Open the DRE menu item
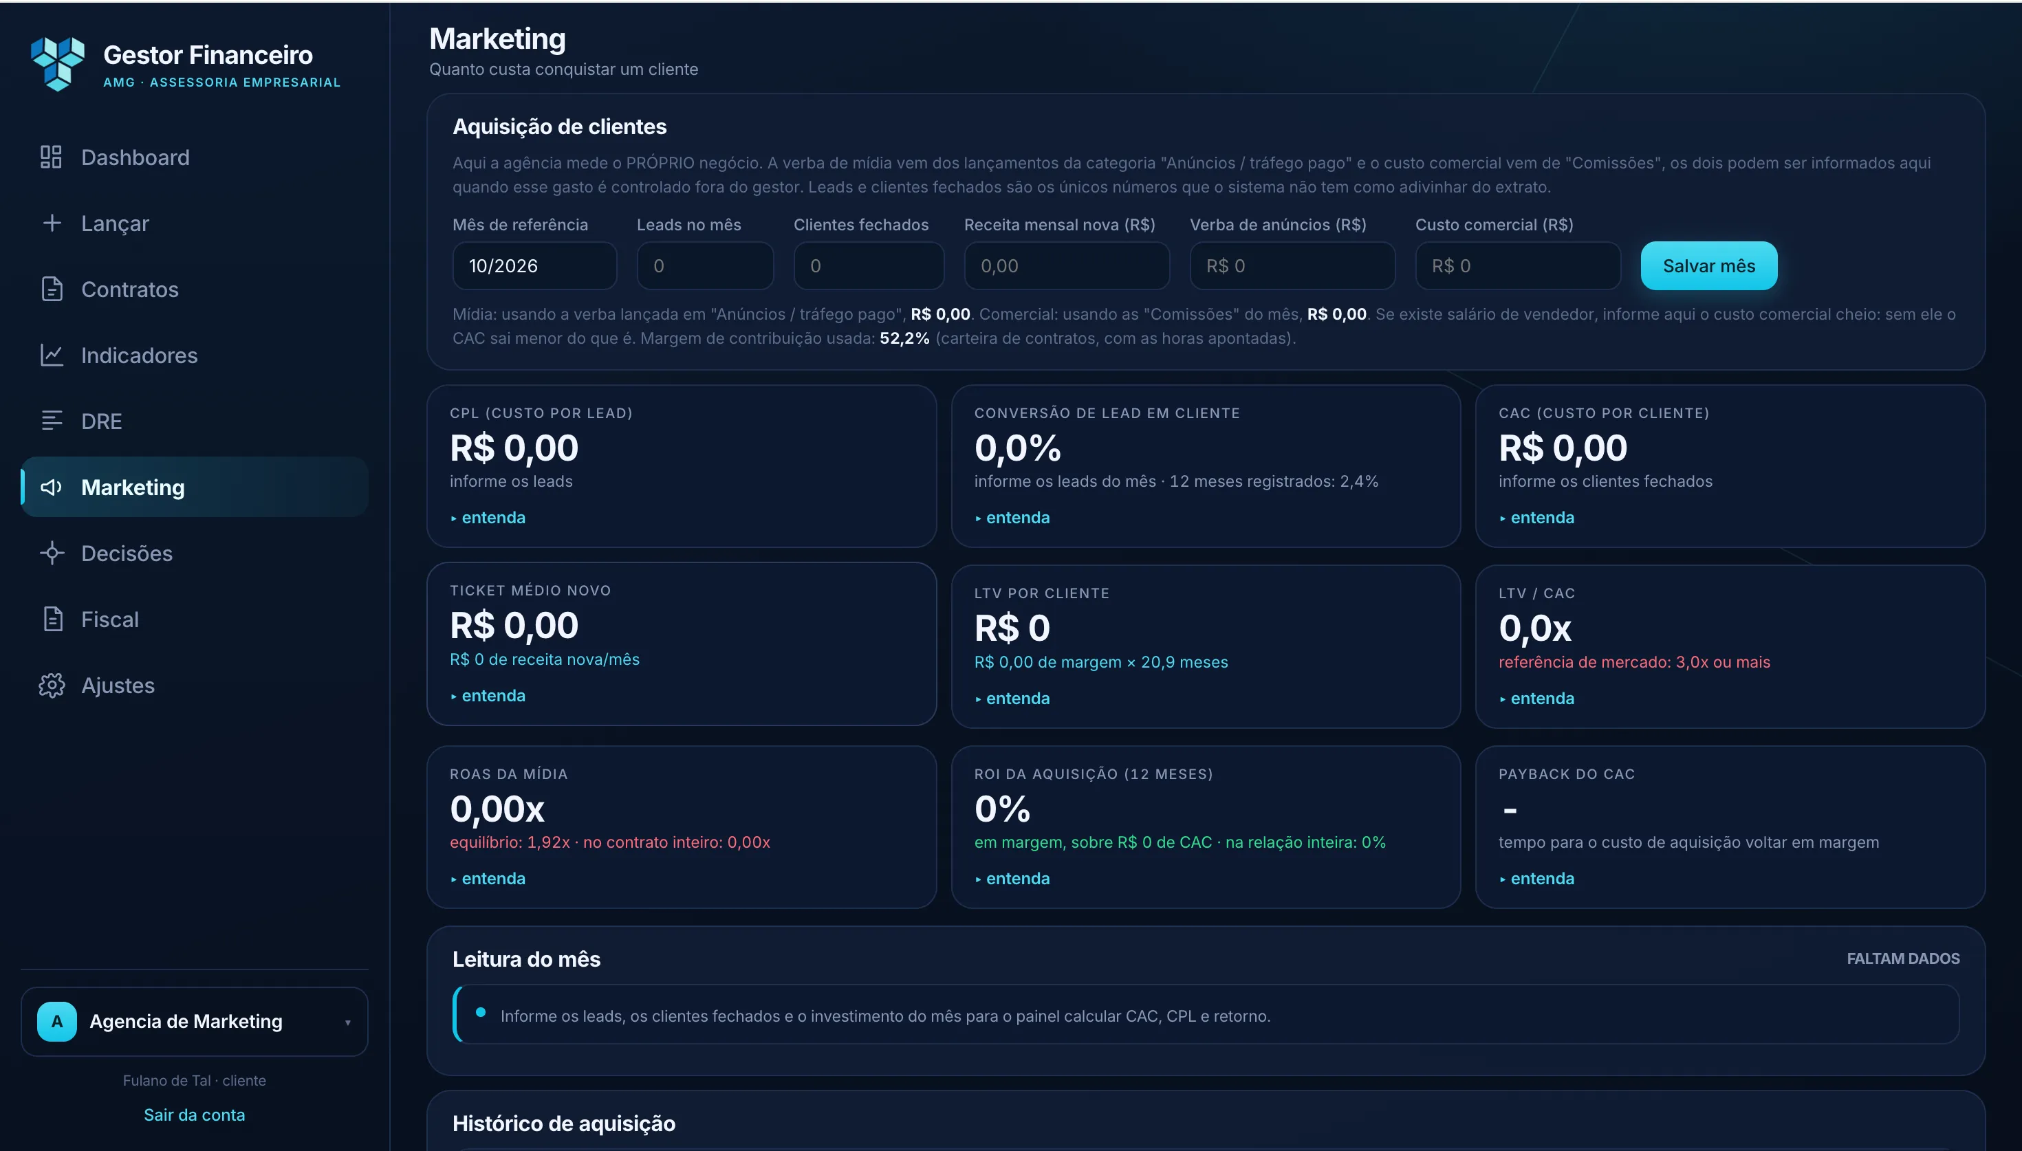 point(195,421)
